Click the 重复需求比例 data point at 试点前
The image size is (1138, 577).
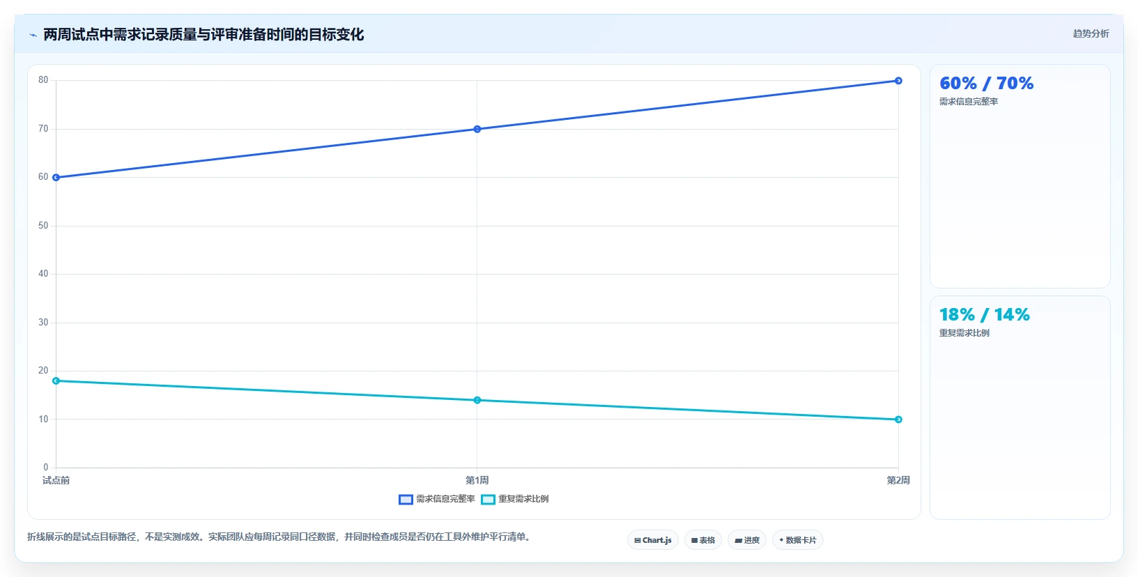tap(56, 381)
